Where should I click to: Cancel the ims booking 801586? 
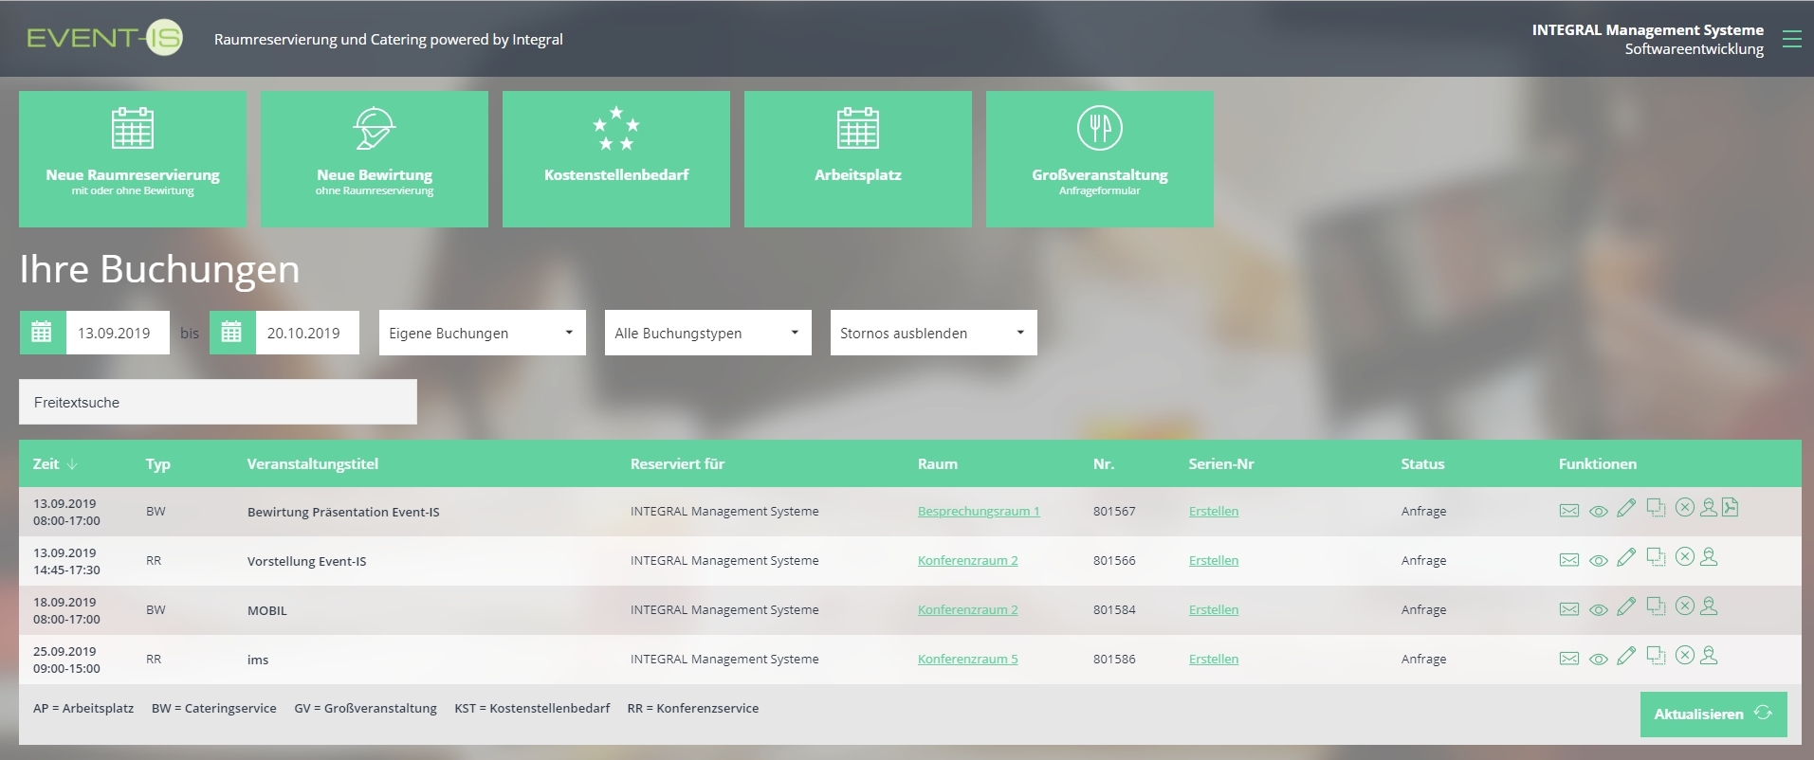pyautogui.click(x=1684, y=655)
